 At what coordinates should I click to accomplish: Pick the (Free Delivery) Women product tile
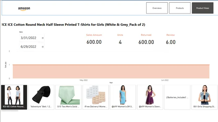pyautogui.click(x=96, y=97)
